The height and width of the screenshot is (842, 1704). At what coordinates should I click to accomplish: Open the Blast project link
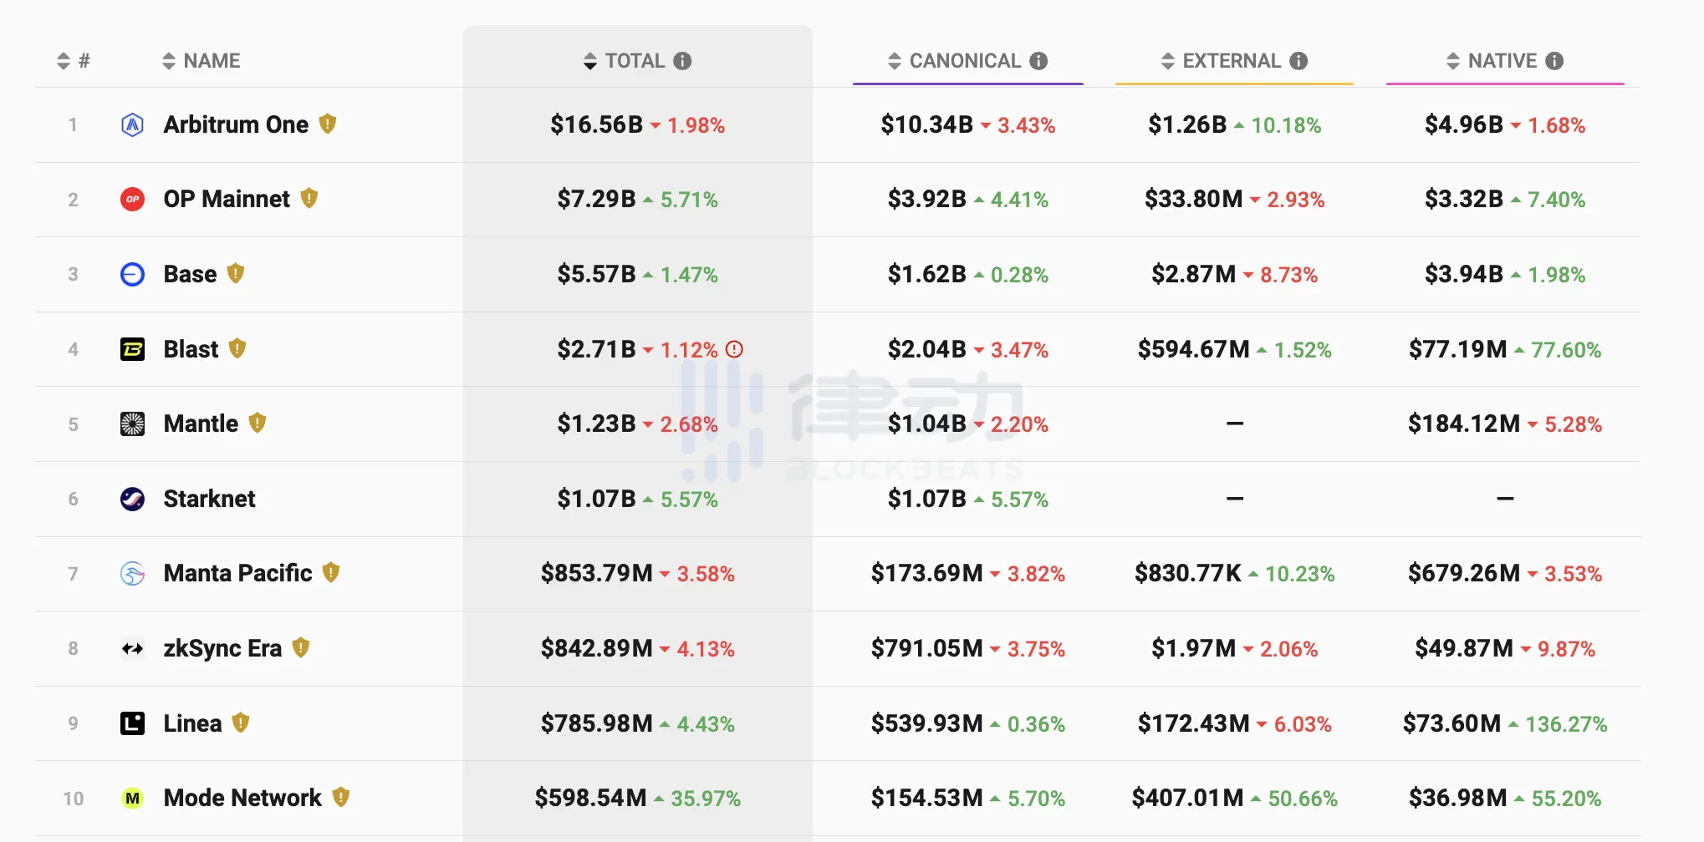[191, 349]
